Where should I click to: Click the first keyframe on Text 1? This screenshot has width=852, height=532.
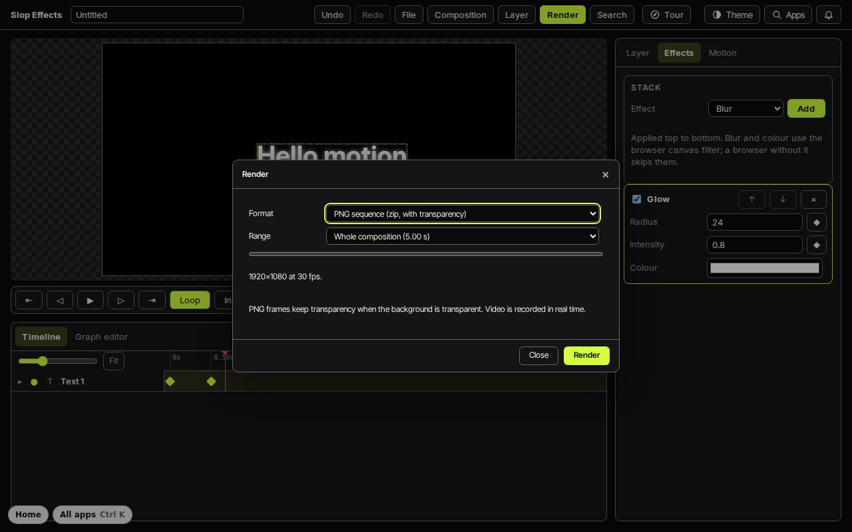tap(170, 381)
